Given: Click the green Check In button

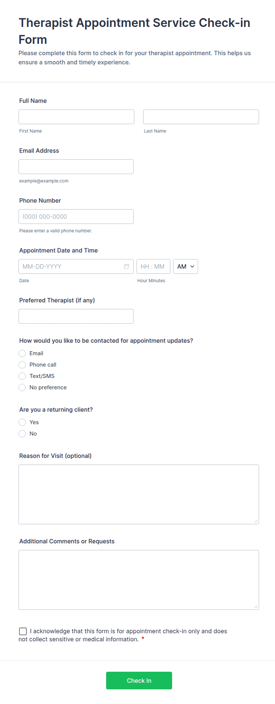Looking at the screenshot, I should 139,681.
